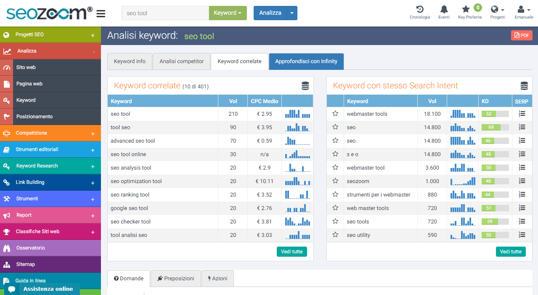Mark seo tools as a favorite keyword
The width and height of the screenshot is (538, 295).
coord(335,221)
